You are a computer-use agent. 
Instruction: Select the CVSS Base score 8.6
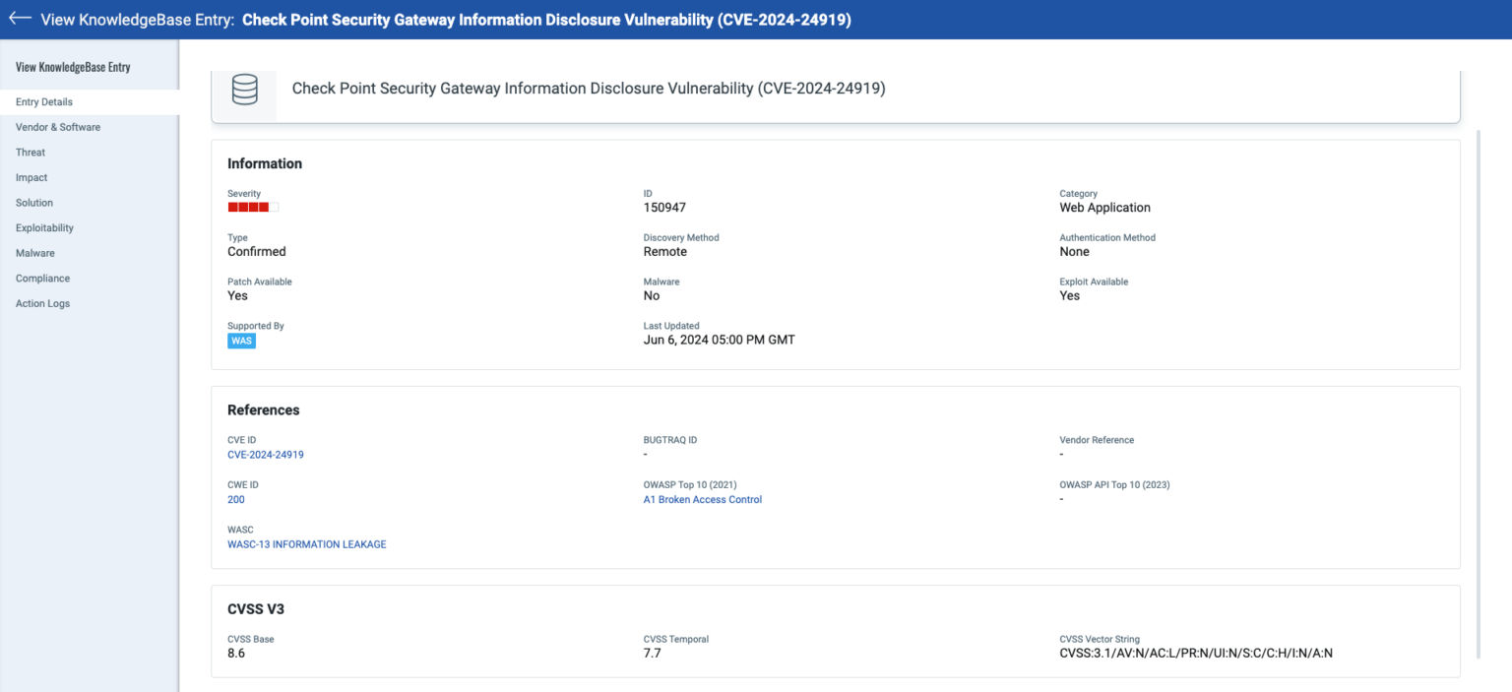tap(236, 653)
